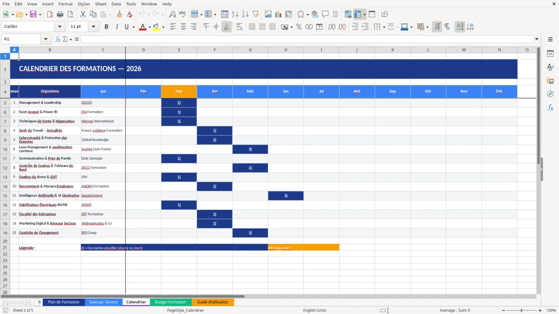Viewport: 559px width, 314px height.
Task: Open the Guide d'utilisation sheet
Action: pyautogui.click(x=213, y=302)
